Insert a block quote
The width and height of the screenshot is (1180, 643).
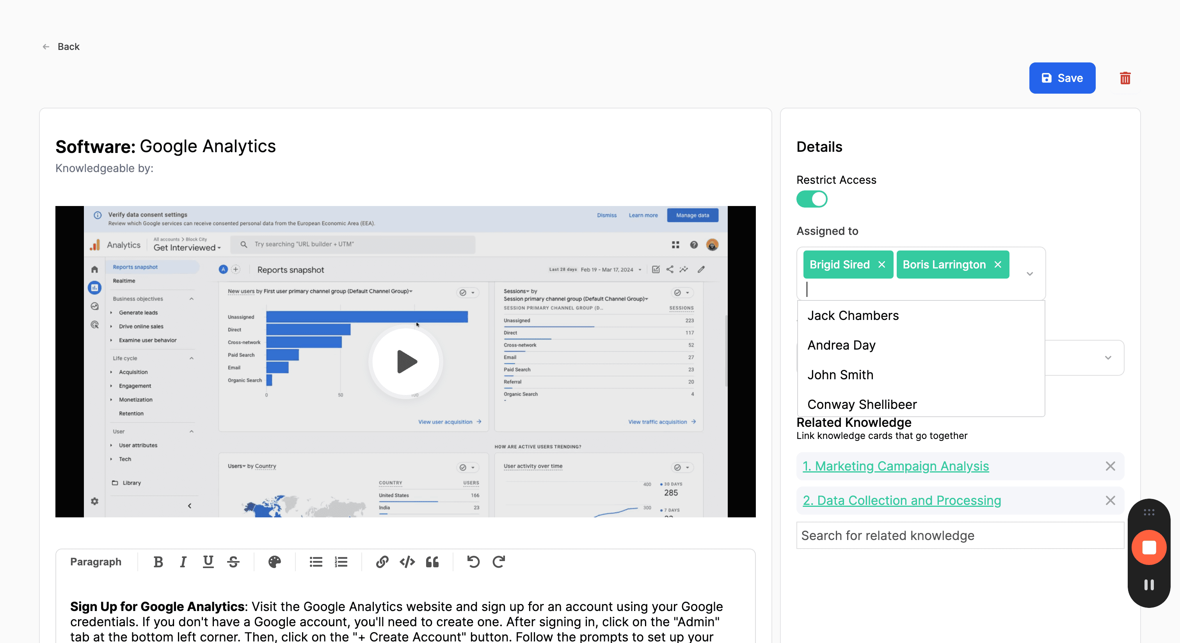tap(432, 562)
